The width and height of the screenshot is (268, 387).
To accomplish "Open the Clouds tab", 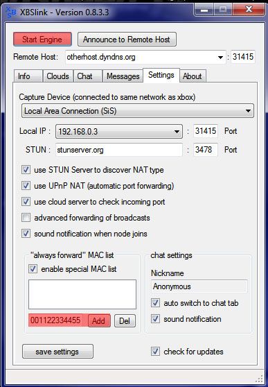I will click(x=57, y=76).
